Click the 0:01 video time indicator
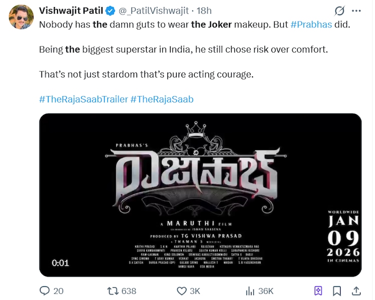 [x=60, y=263]
